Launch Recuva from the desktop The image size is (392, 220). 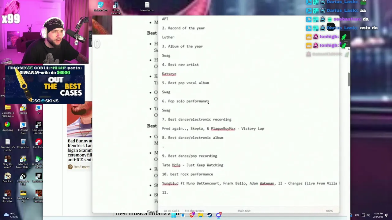point(23,109)
